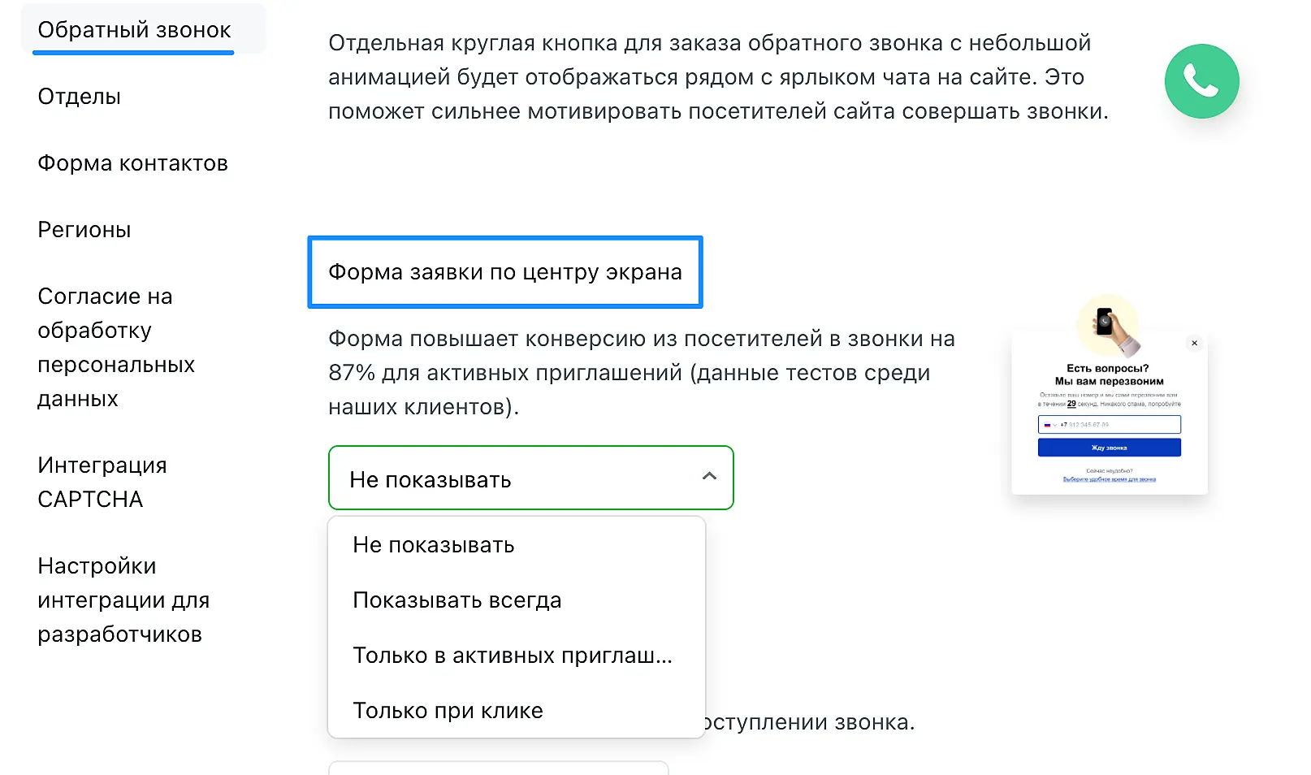Open 'Настройки интеграции для разработчиков'
The image size is (1311, 775).
123,600
